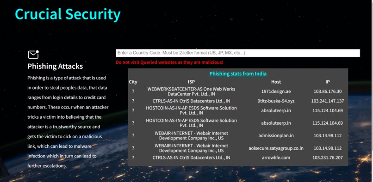Viewport: 373px width, 182px height.
Task: Select host cell aolsecure.satyagroup.co.in
Action: tap(276, 148)
